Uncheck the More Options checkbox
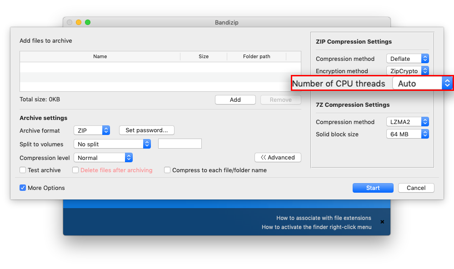The width and height of the screenshot is (454, 269). (x=23, y=188)
